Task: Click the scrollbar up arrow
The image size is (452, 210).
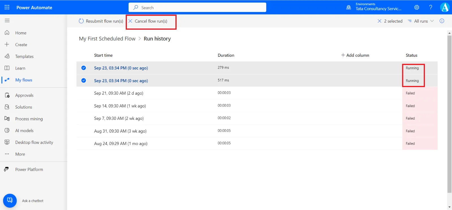Action: click(449, 33)
